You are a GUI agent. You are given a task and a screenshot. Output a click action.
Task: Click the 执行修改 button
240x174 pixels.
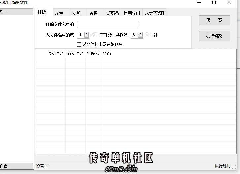click(x=215, y=36)
